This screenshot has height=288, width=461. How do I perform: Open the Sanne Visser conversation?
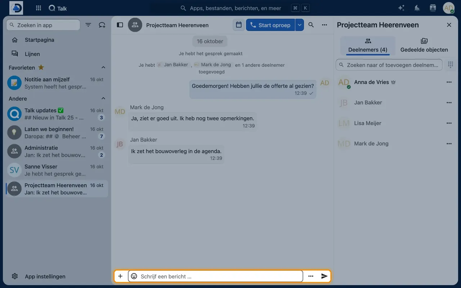point(57,170)
